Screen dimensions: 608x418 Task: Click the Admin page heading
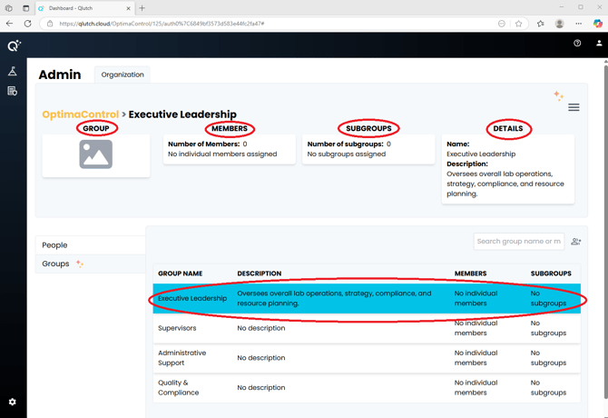(x=60, y=75)
